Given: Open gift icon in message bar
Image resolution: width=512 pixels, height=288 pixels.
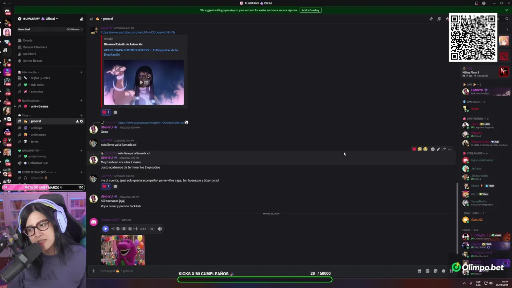Looking at the screenshot, I should [419, 271].
